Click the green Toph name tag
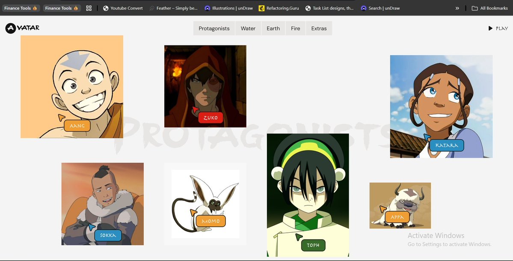Viewport: 513px width, 261px height. 313,245
